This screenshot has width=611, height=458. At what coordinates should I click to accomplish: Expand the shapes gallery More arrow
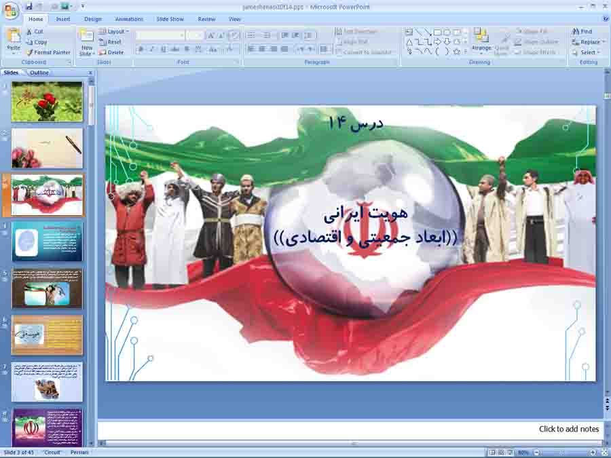pyautogui.click(x=466, y=52)
